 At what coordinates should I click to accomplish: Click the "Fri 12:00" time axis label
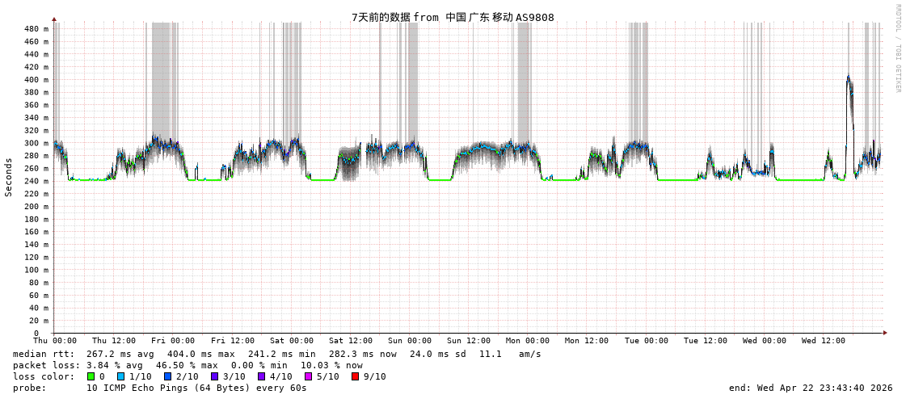[233, 341]
